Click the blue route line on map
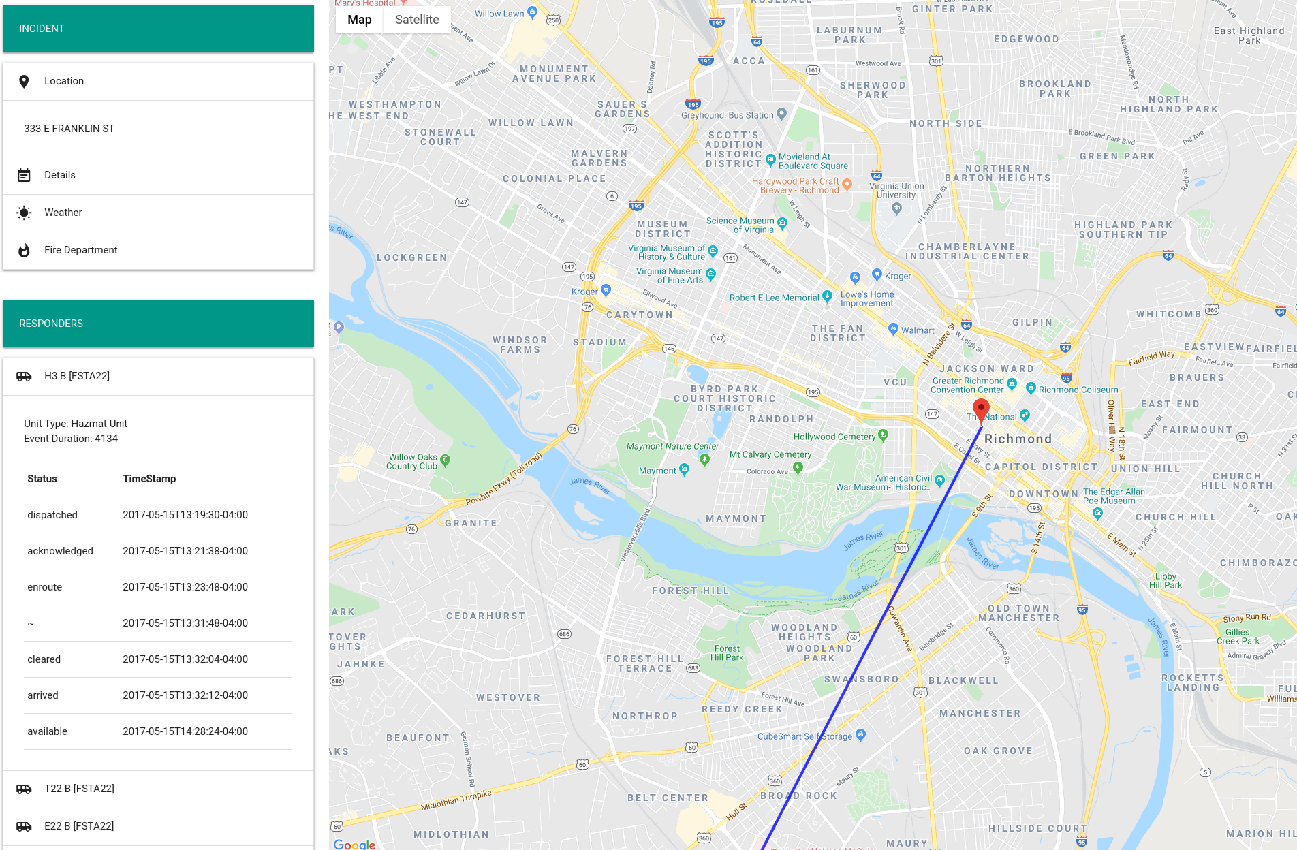 (872, 638)
